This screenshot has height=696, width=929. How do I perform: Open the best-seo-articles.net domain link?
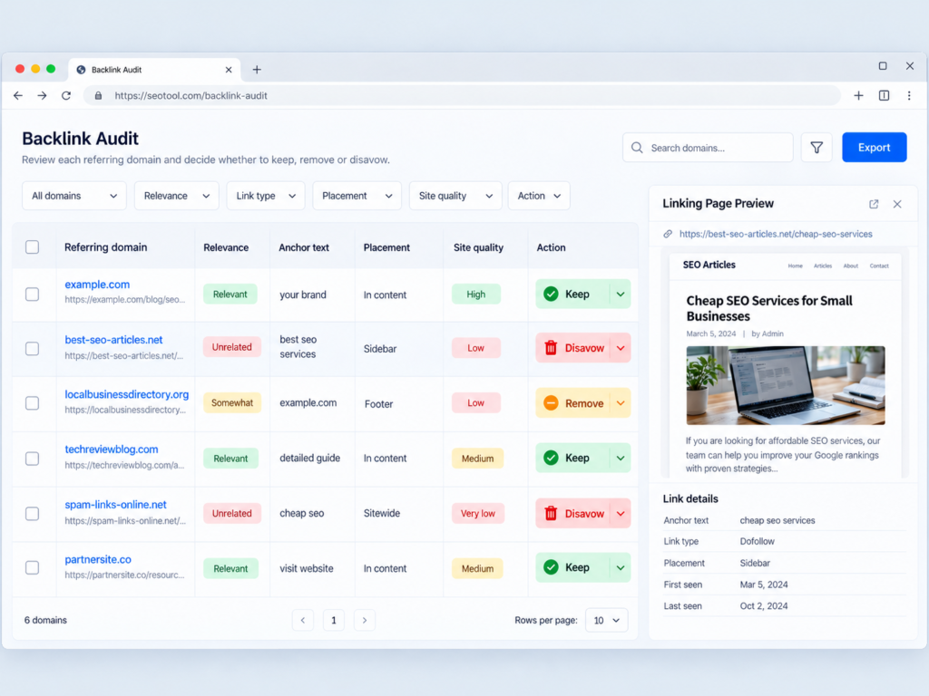[113, 340]
